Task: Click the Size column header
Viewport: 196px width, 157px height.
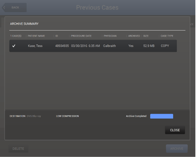Action: [146, 36]
